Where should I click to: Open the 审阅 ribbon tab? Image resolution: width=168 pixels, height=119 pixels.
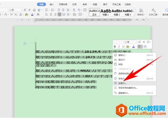[85, 4]
